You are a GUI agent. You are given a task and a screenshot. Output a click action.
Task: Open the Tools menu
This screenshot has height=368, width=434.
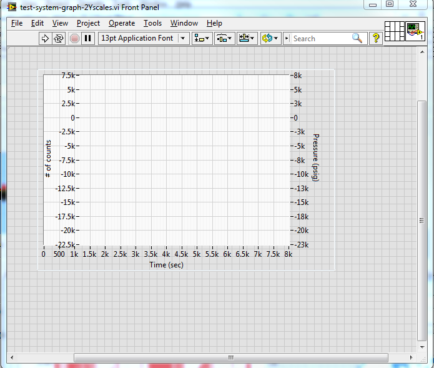(152, 23)
